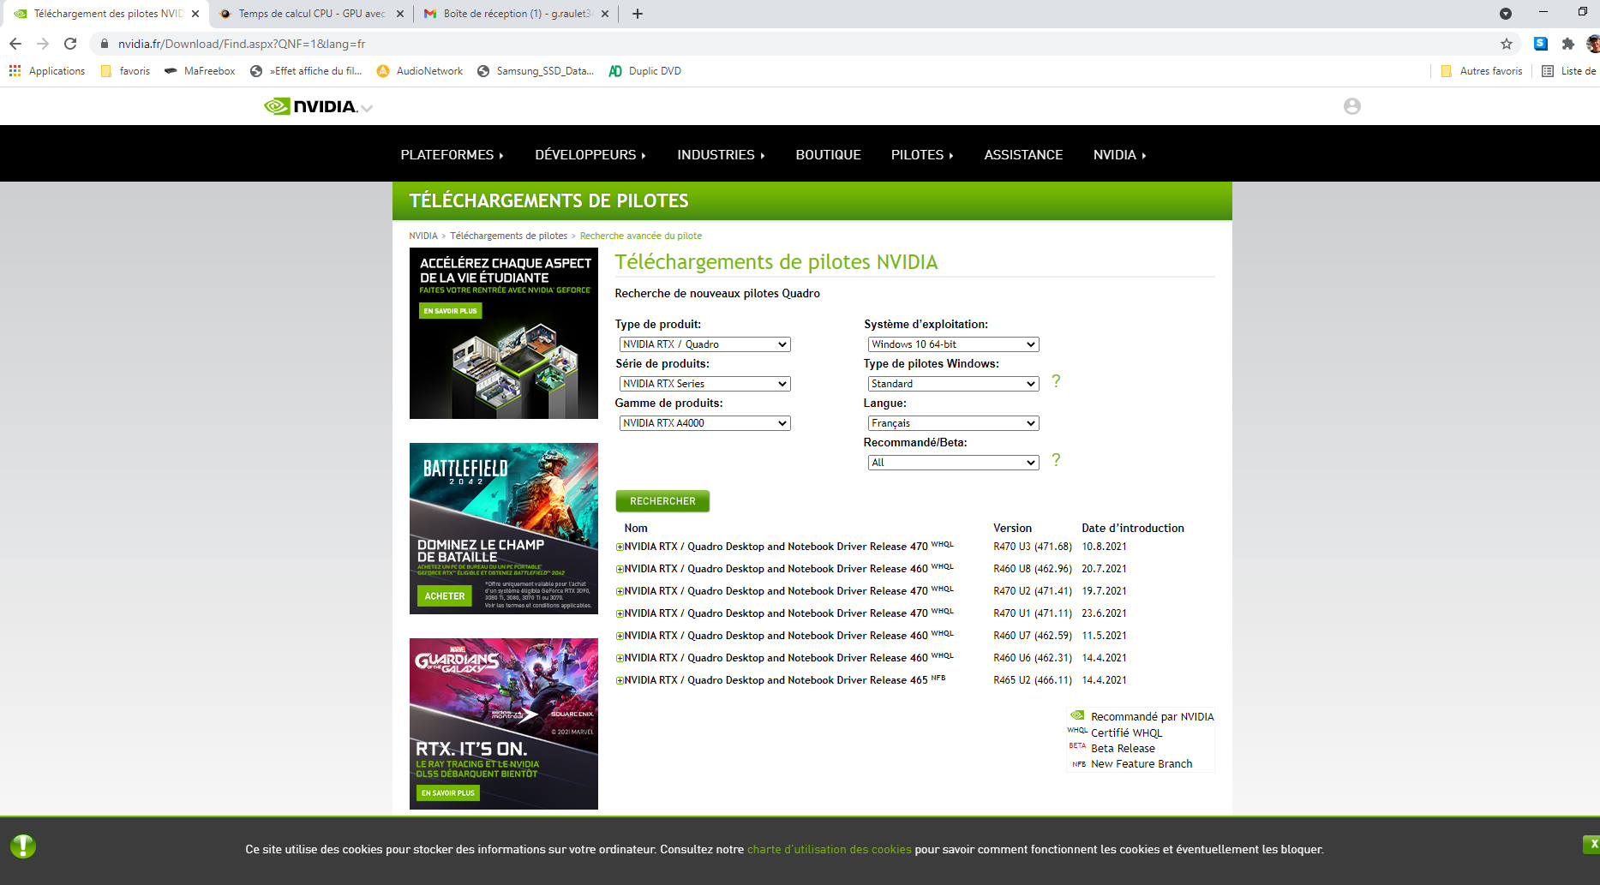Open the charte d'utilisation des cookies link
The width and height of the screenshot is (1600, 885).
point(829,850)
